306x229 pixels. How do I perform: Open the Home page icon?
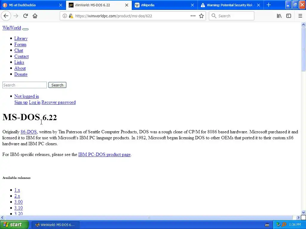click(35, 16)
